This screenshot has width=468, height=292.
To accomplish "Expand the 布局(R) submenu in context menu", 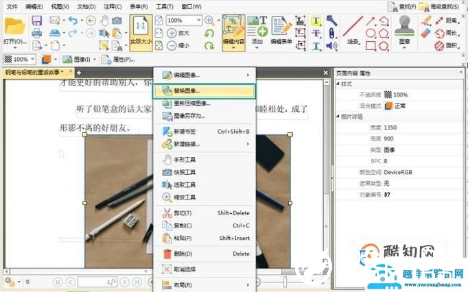I will coord(204,285).
